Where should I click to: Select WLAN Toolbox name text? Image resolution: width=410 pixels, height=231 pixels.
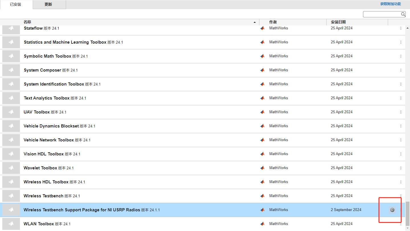tap(39, 224)
